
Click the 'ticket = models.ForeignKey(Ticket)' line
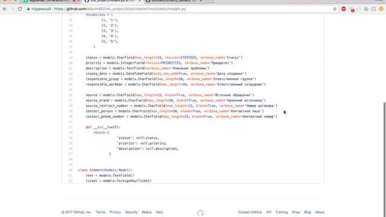[119, 181]
